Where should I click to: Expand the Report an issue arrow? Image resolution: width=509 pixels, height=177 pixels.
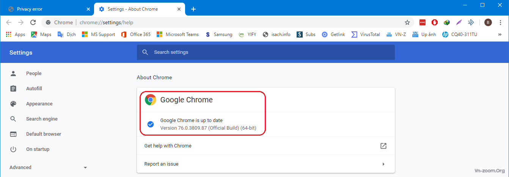click(x=383, y=164)
